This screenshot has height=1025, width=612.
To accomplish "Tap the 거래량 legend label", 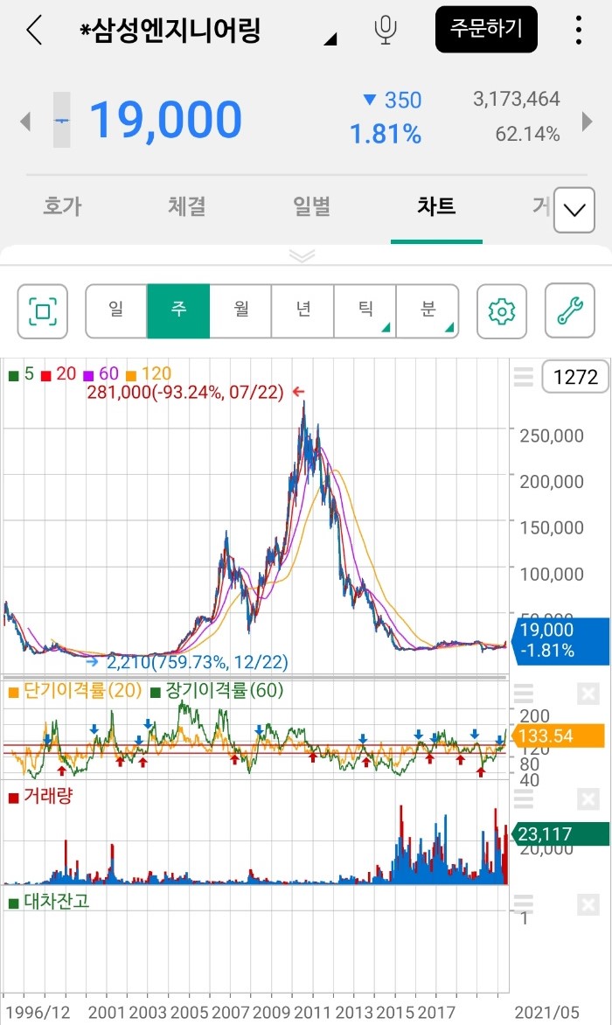I will (x=40, y=796).
